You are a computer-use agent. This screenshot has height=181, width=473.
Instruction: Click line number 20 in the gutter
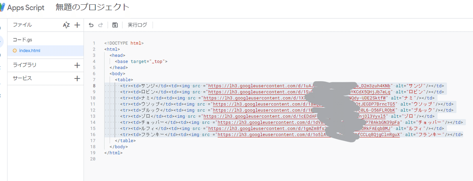[93, 159]
